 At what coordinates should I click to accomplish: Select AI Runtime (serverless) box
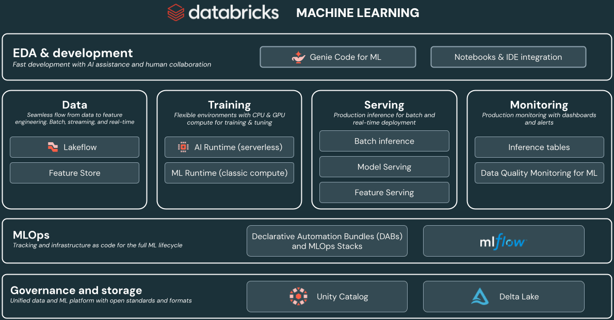click(229, 147)
